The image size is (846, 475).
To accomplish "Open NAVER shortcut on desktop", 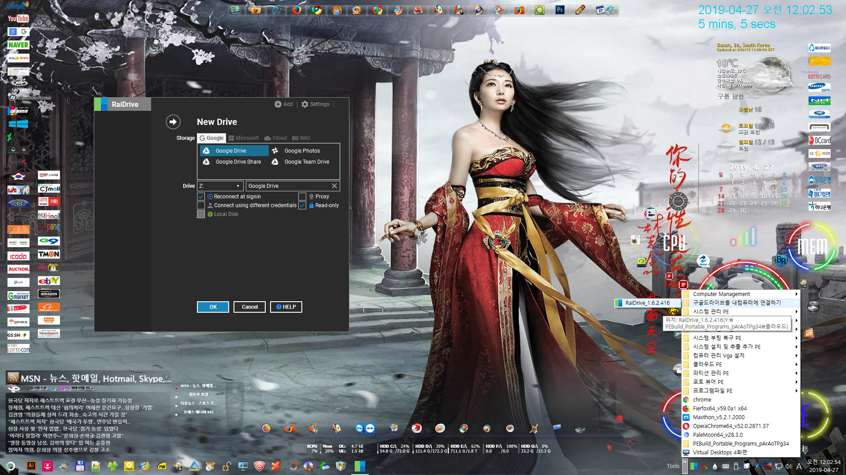I will click(18, 45).
